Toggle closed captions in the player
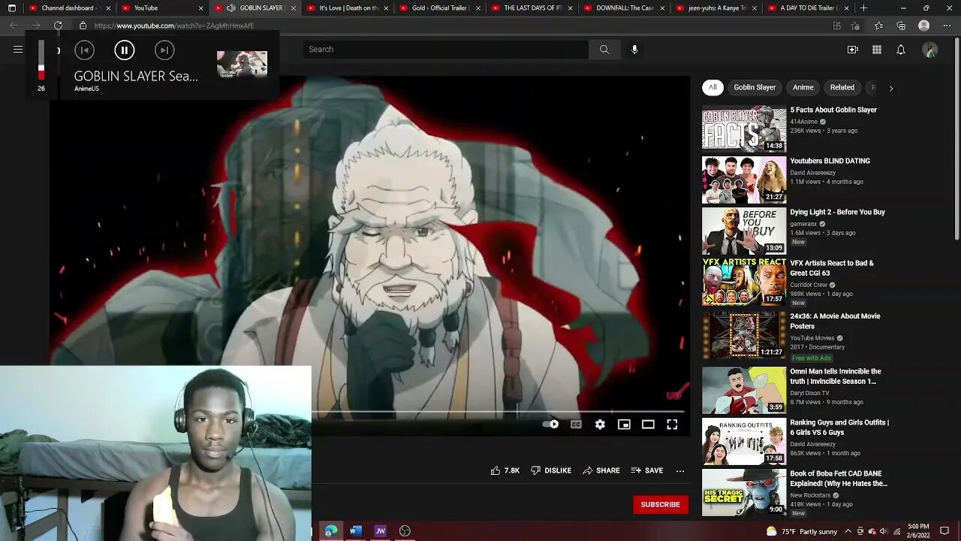961x541 pixels. [x=576, y=425]
